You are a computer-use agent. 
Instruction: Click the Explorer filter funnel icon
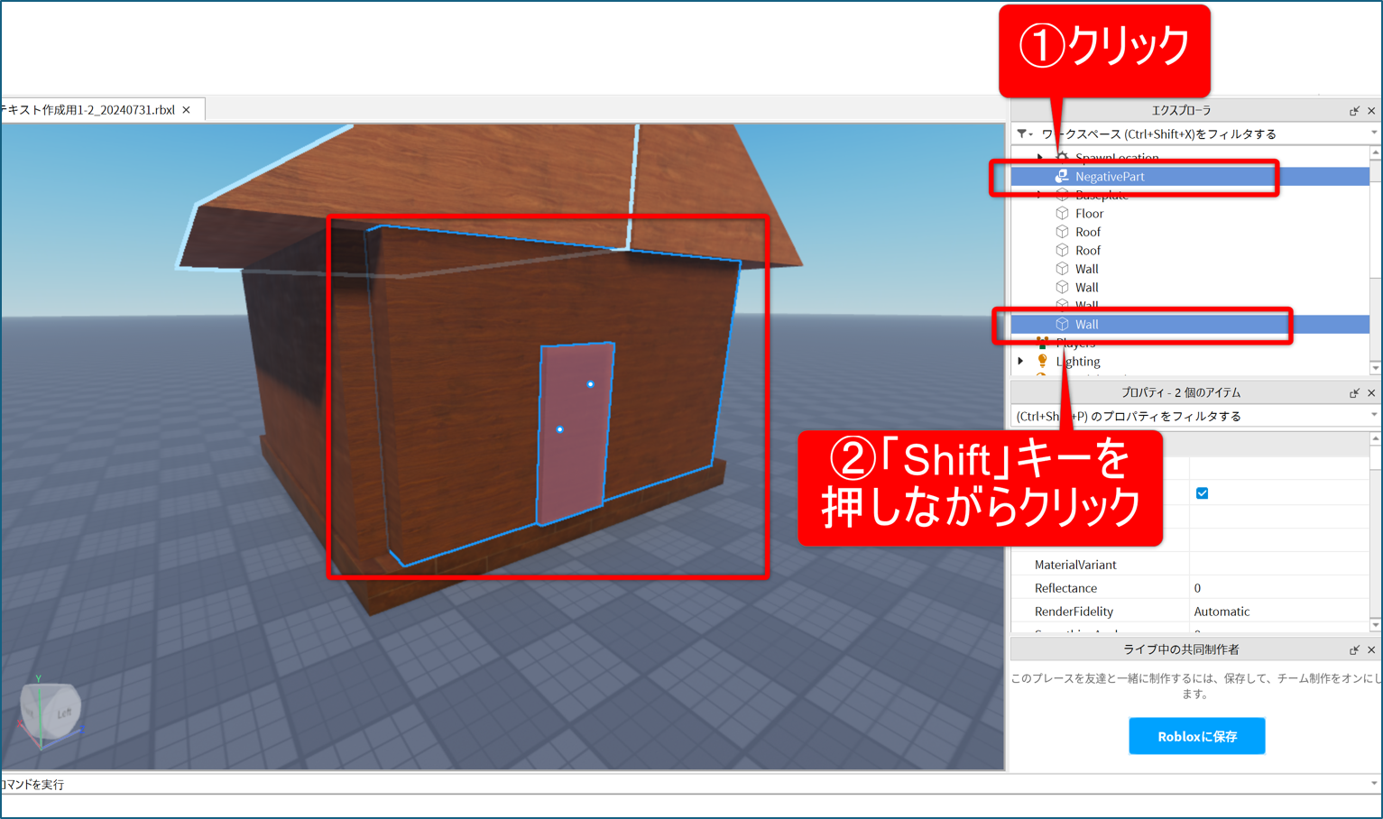pyautogui.click(x=1022, y=133)
